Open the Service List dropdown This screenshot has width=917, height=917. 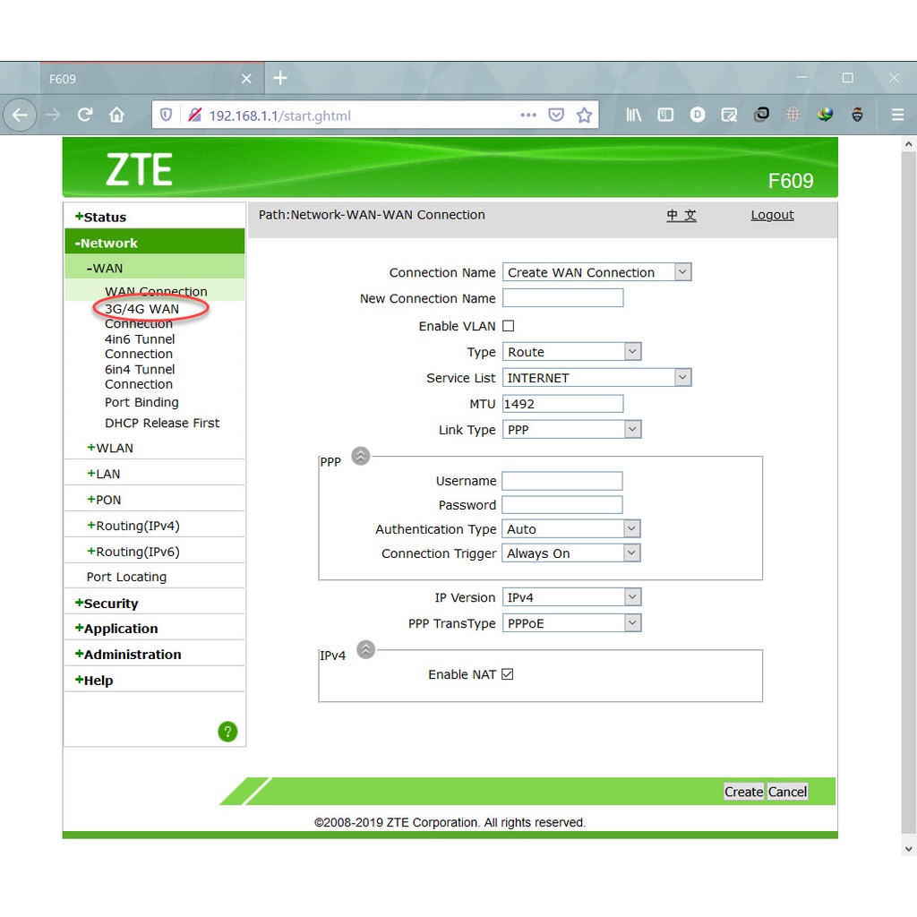pos(597,377)
